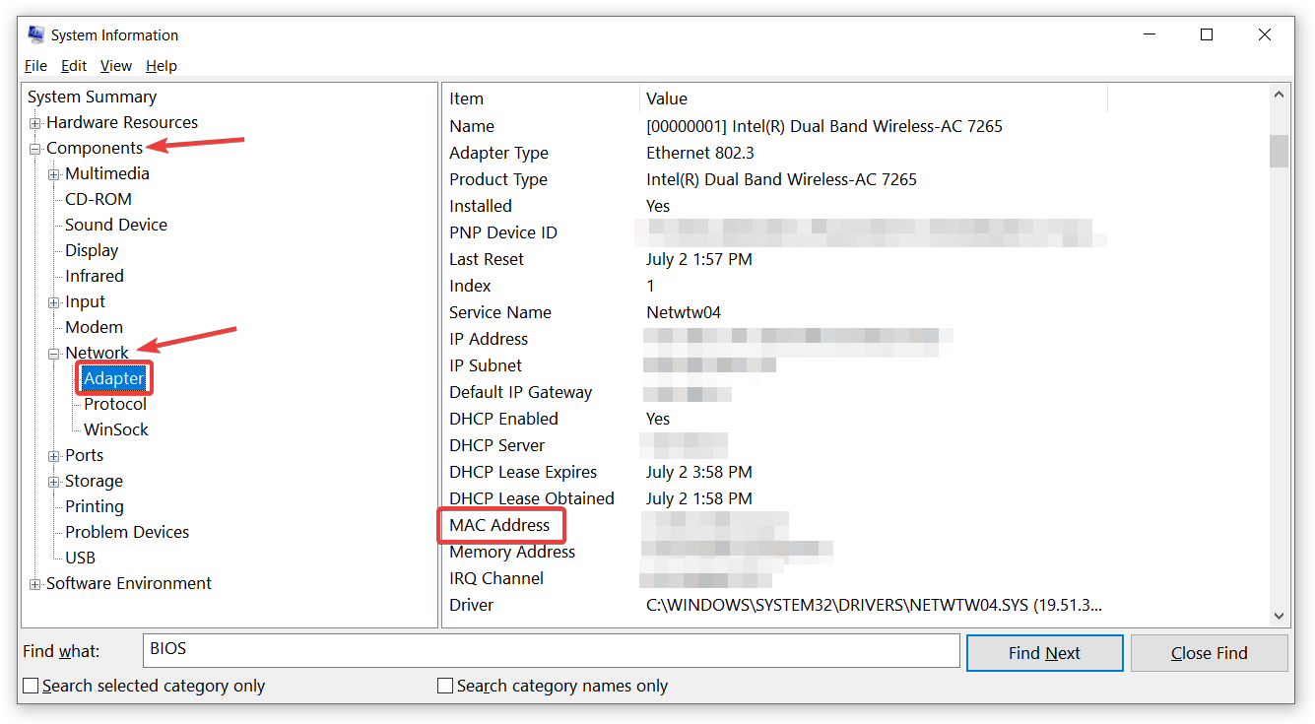Image resolution: width=1315 pixels, height=724 pixels.
Task: Select the MAC Address row
Action: [x=855, y=525]
